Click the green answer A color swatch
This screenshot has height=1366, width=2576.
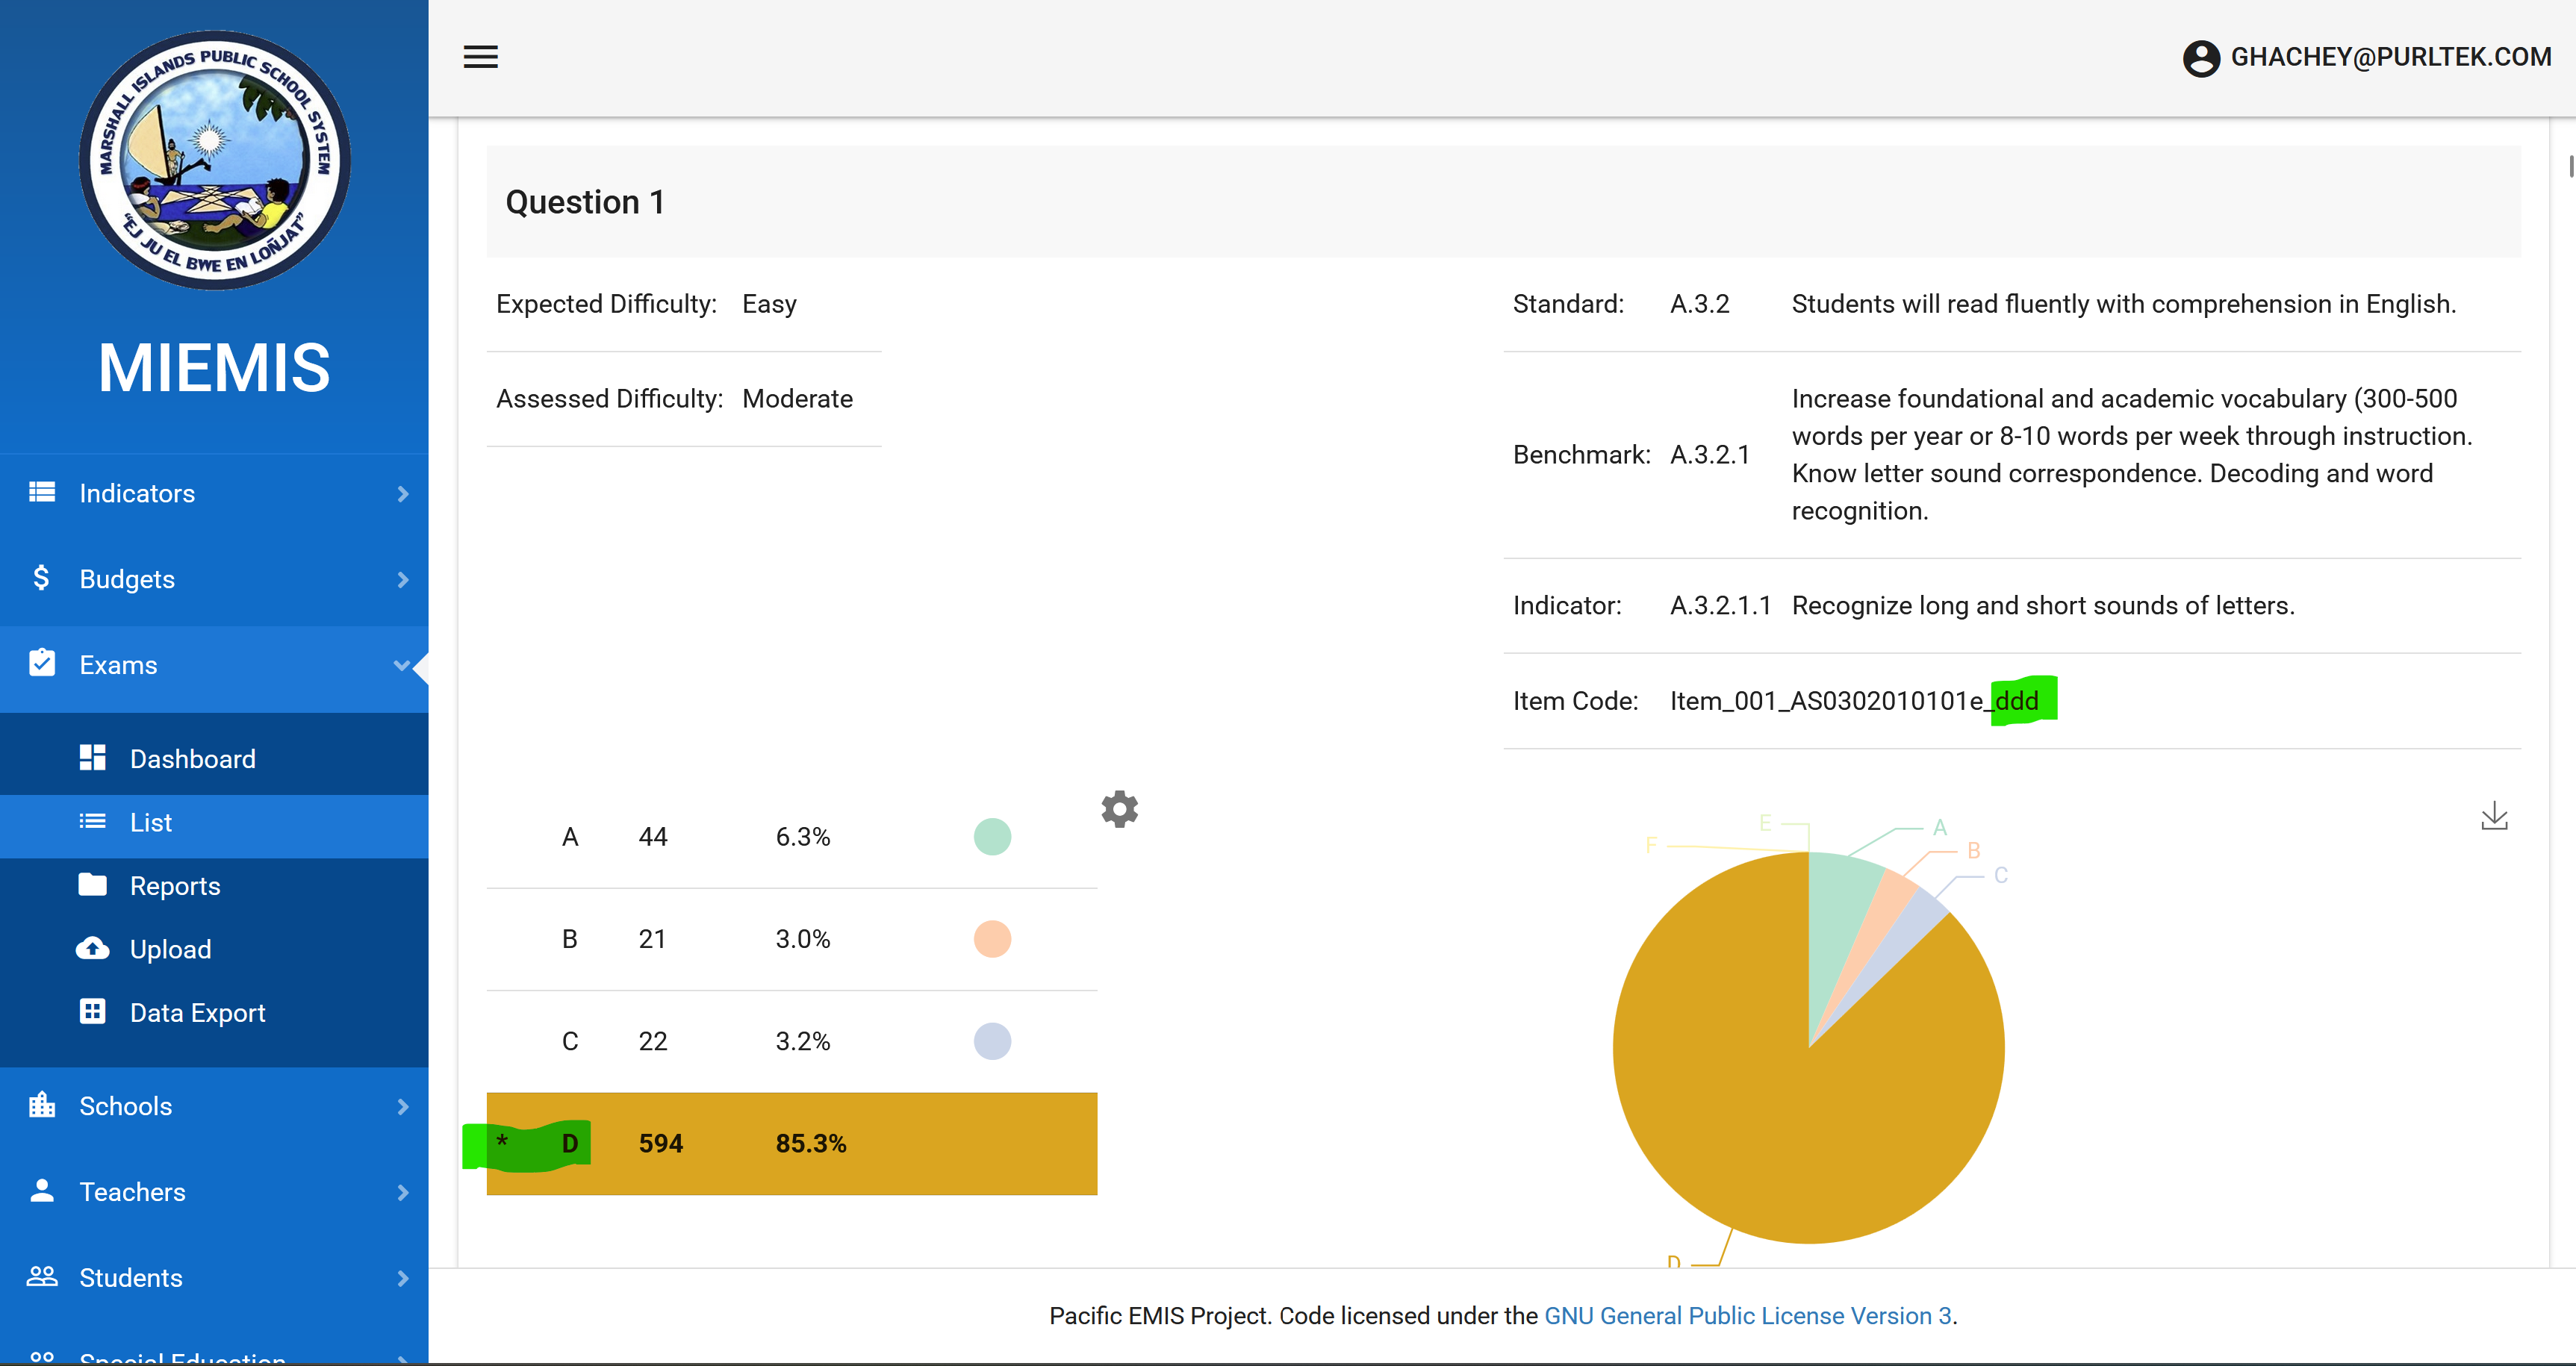[x=992, y=837]
